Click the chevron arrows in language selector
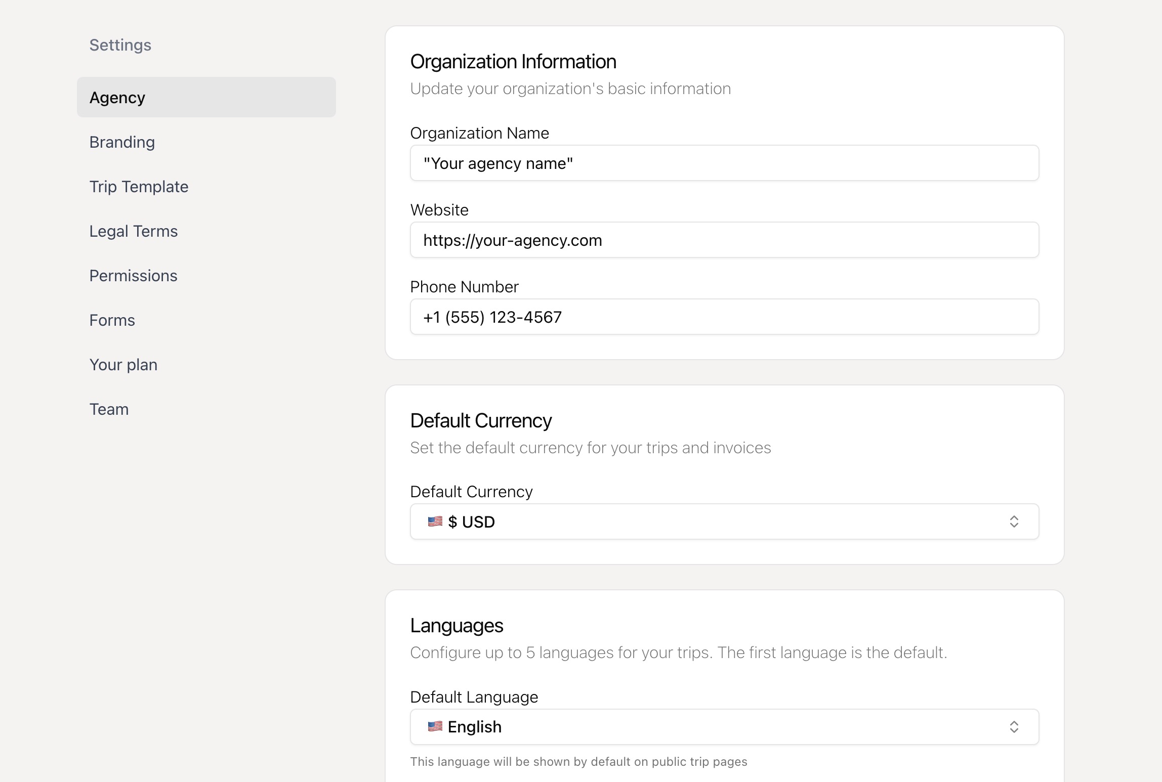The width and height of the screenshot is (1162, 782). pyautogui.click(x=1014, y=727)
